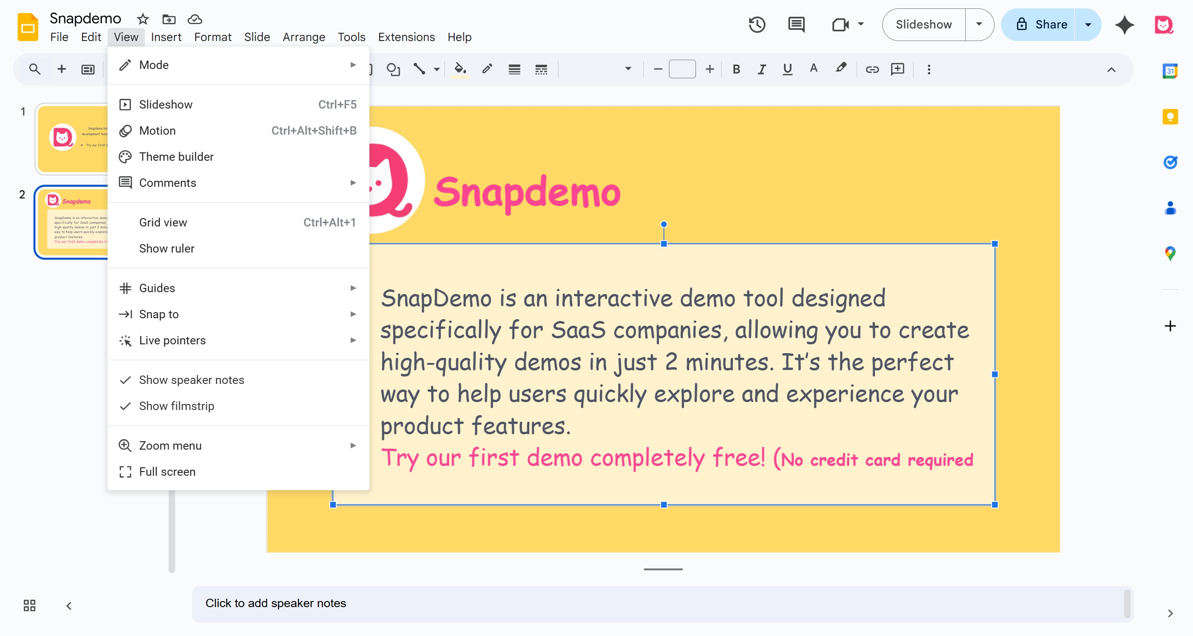Open the Extensions menu
This screenshot has width=1193, height=636.
coord(406,37)
